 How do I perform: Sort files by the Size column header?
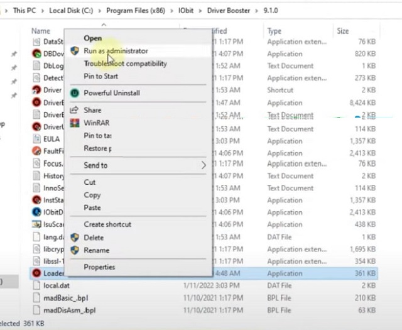[x=342, y=31]
